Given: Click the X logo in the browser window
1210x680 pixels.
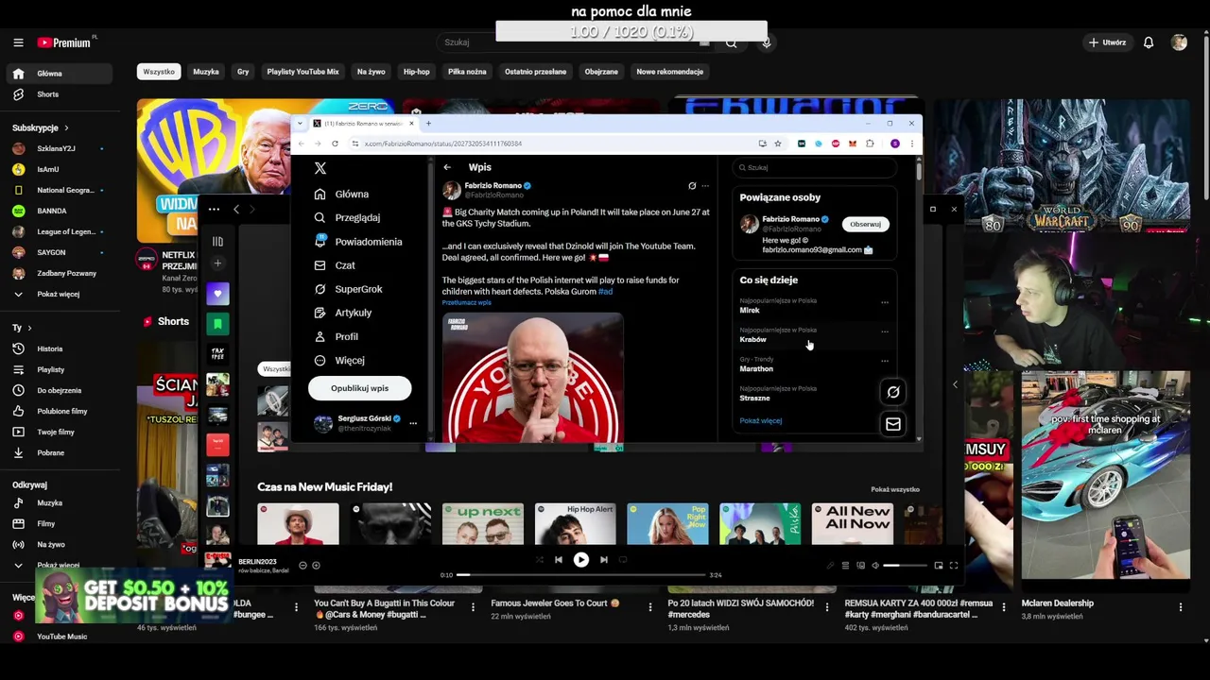Looking at the screenshot, I should point(320,168).
